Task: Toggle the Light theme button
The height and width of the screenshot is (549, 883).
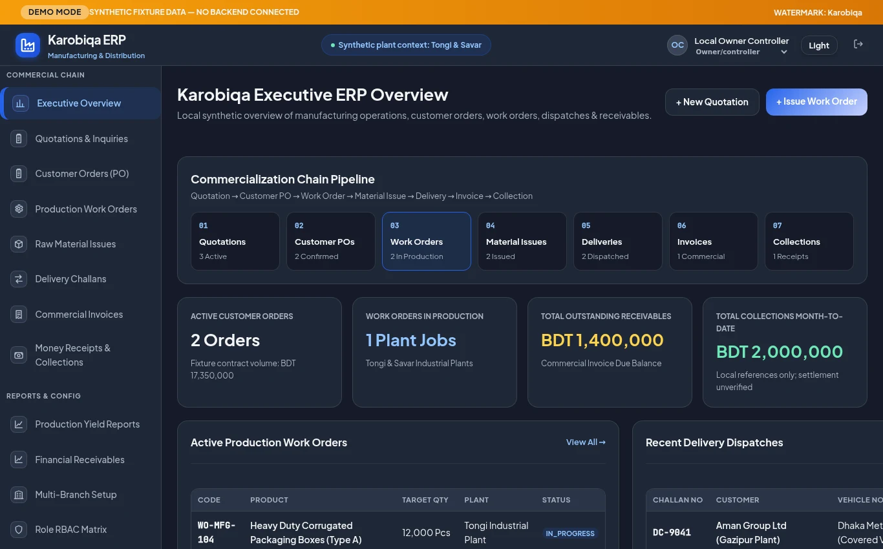Action: point(819,45)
